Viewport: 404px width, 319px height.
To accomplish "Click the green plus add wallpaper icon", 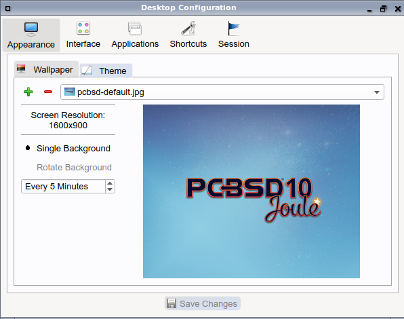I will coord(28,92).
